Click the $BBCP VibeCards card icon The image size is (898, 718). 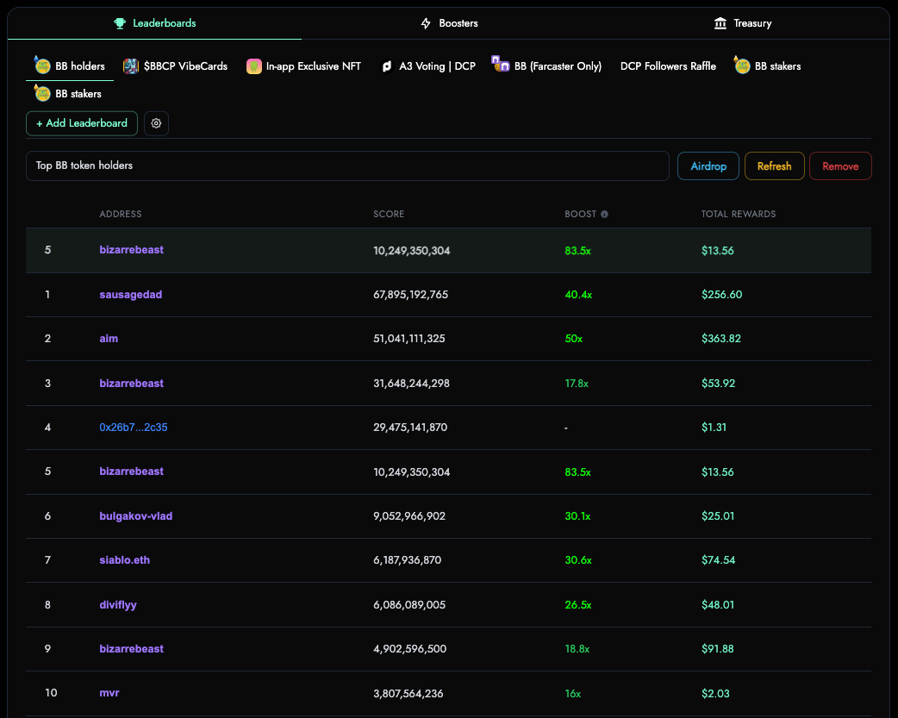coord(131,66)
